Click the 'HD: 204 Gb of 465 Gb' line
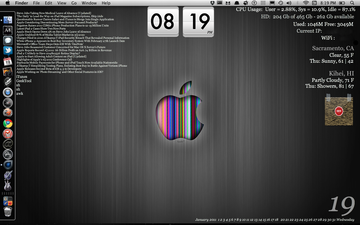 (307, 17)
